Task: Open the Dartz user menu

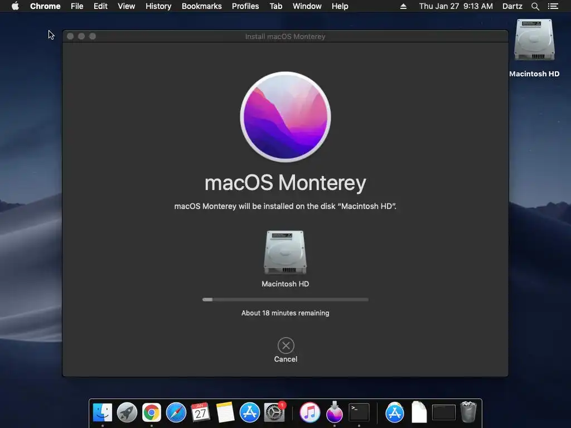Action: [512, 6]
